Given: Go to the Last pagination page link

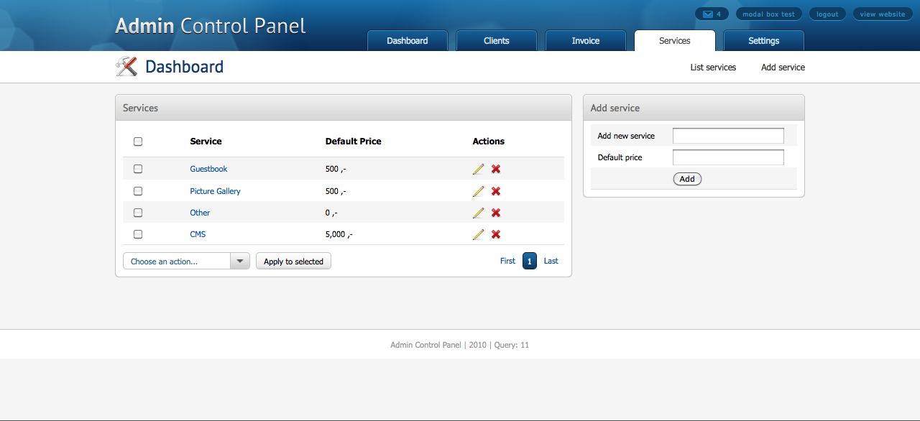Looking at the screenshot, I should pyautogui.click(x=551, y=261).
